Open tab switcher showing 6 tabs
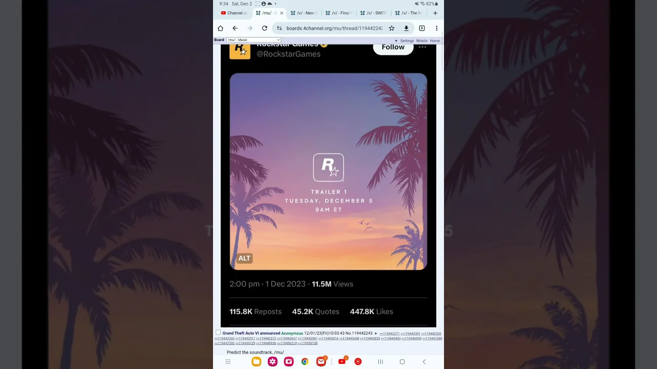 pyautogui.click(x=422, y=28)
